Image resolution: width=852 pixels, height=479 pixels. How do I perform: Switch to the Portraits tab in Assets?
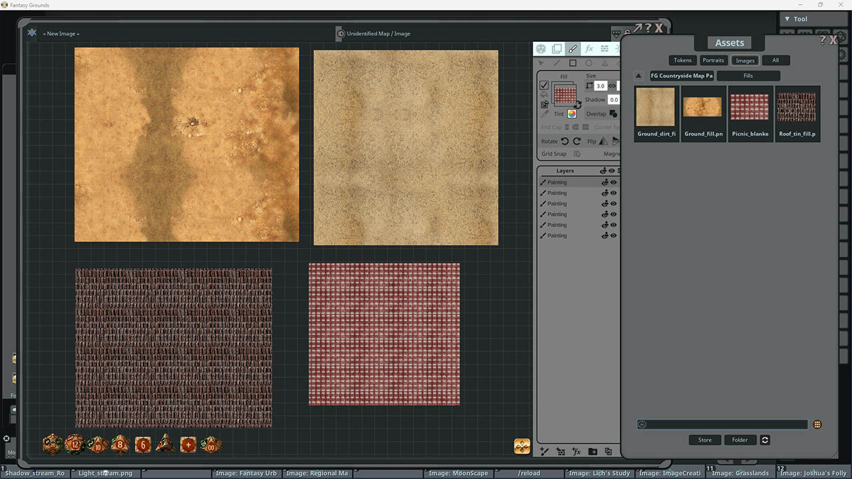pos(713,60)
